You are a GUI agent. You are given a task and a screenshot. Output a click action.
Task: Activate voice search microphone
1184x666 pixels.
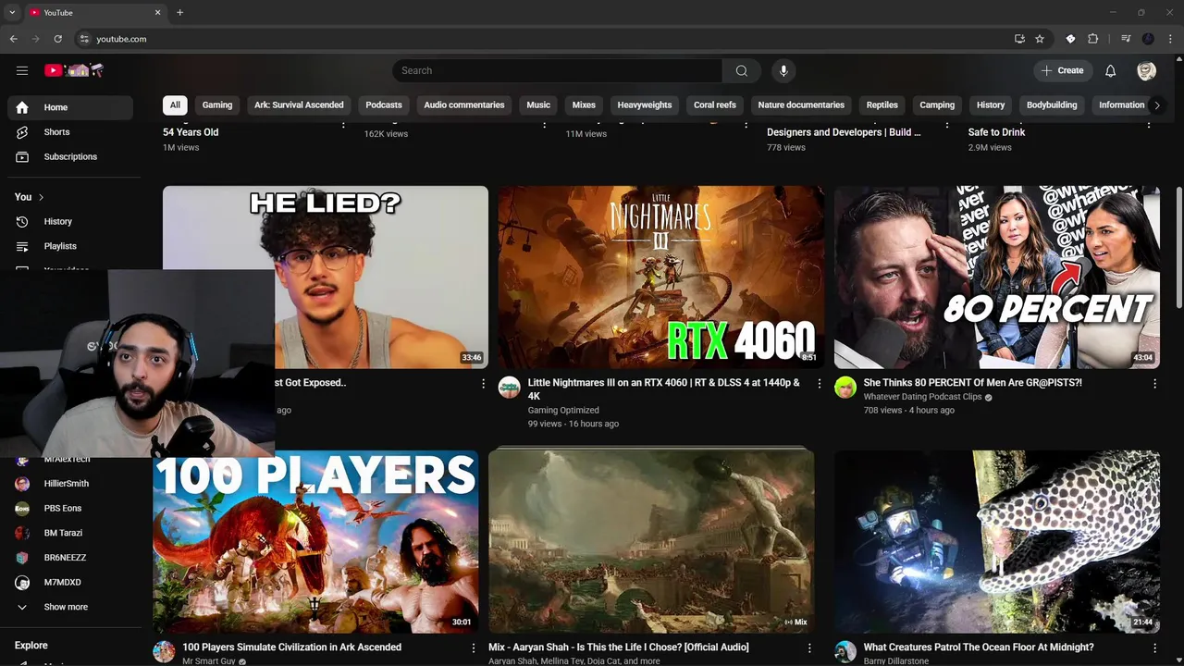(783, 70)
